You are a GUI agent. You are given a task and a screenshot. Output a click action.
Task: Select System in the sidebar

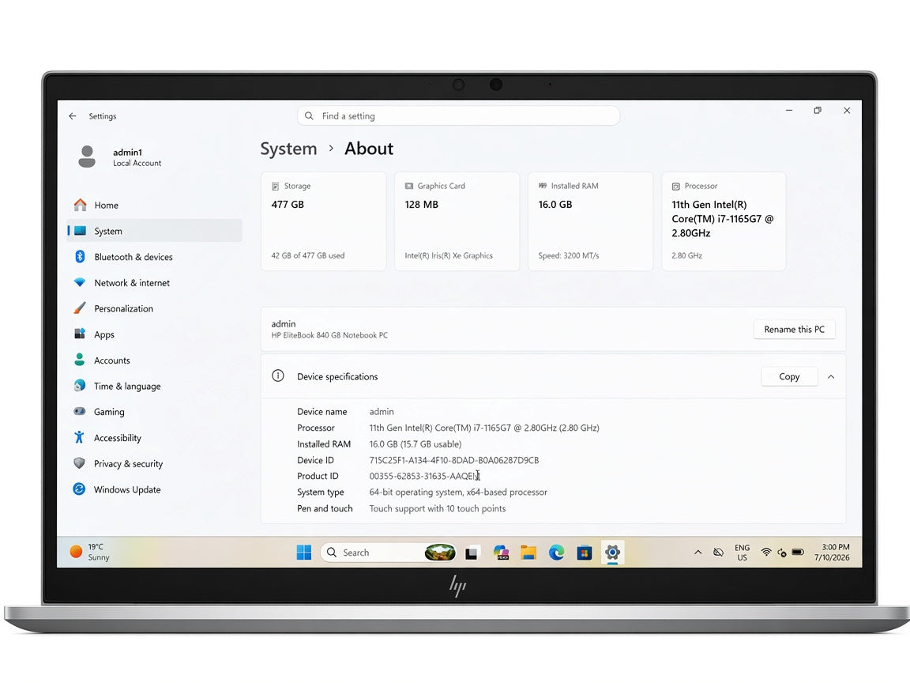154,231
